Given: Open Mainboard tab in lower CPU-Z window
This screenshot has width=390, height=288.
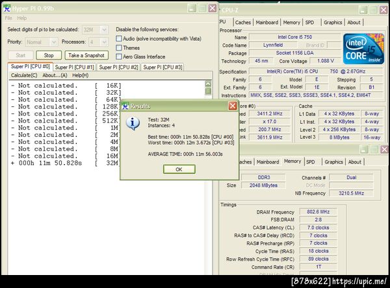Looking at the screenshot, I should pyautogui.click(x=268, y=162).
